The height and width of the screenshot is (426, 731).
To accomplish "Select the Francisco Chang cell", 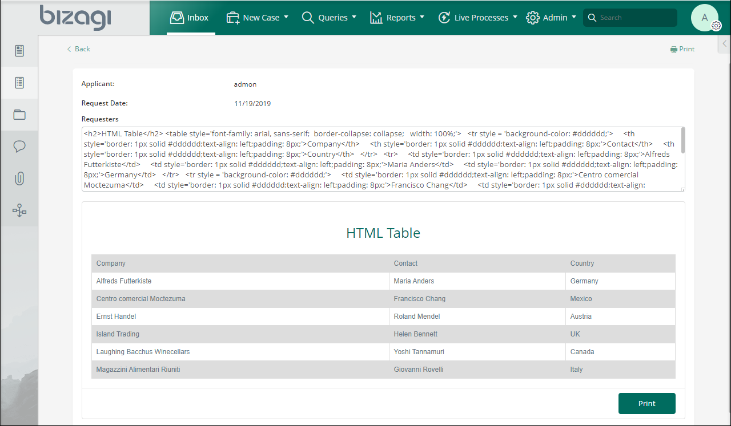I will tap(477, 299).
